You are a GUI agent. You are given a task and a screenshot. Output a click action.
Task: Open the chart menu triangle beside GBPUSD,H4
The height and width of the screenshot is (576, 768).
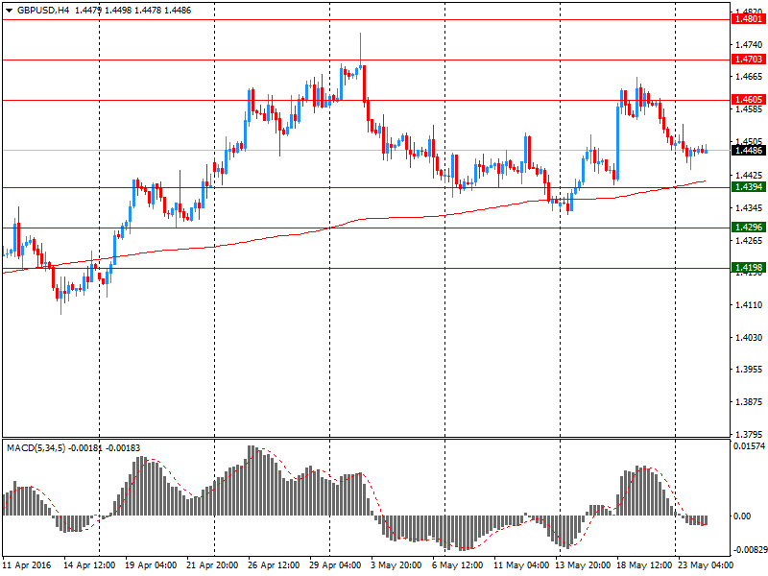[10, 11]
